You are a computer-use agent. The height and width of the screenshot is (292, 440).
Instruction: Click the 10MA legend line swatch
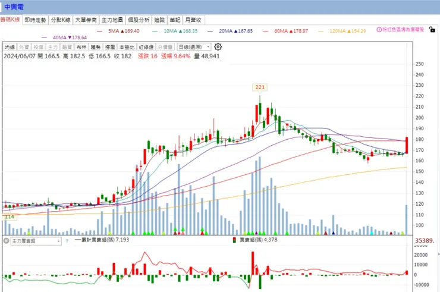(x=155, y=31)
